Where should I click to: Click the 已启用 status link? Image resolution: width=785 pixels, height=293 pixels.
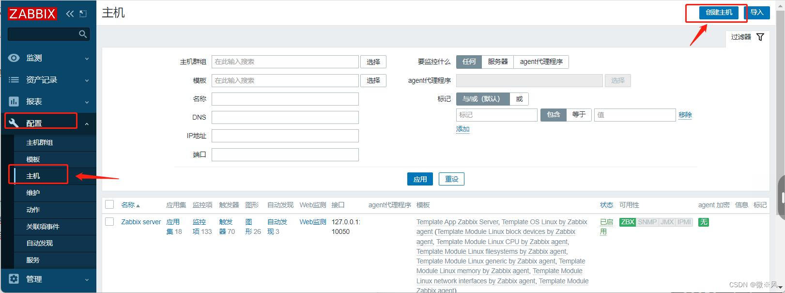pyautogui.click(x=606, y=227)
